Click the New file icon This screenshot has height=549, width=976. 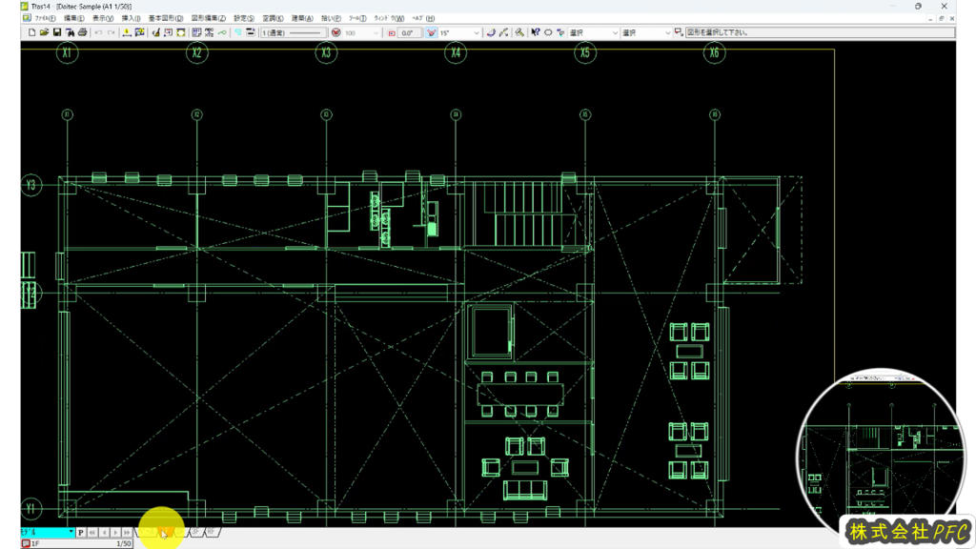pos(31,32)
